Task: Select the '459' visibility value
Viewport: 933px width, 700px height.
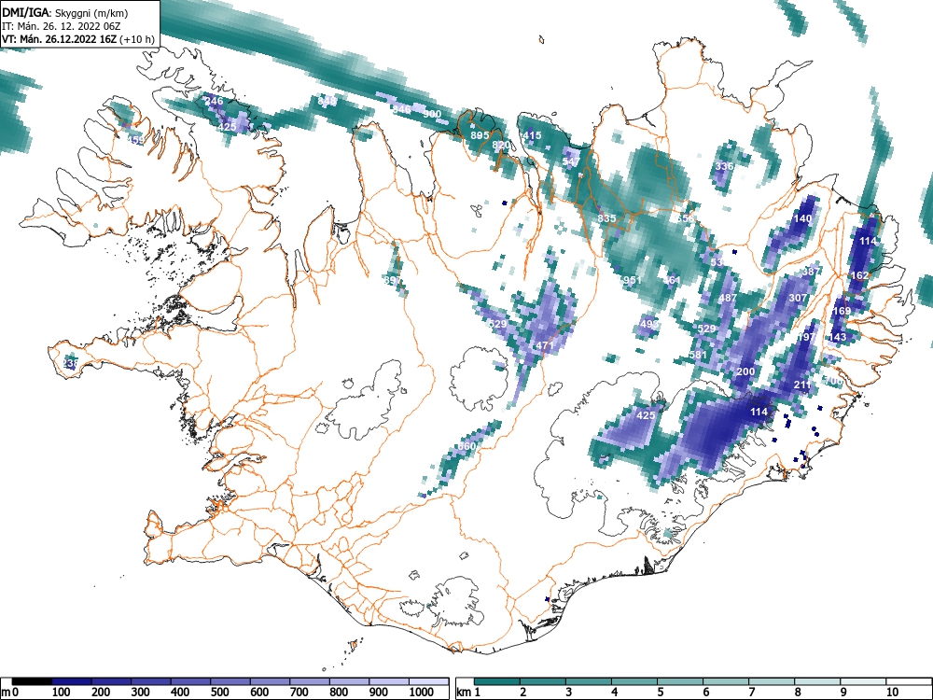Action: [x=135, y=141]
